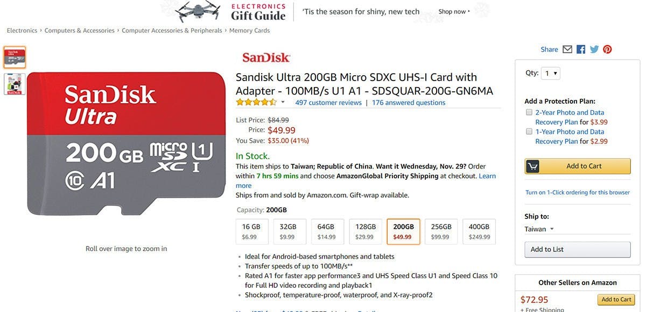Open 497 customer reviews link
The width and height of the screenshot is (646, 312).
click(x=328, y=103)
